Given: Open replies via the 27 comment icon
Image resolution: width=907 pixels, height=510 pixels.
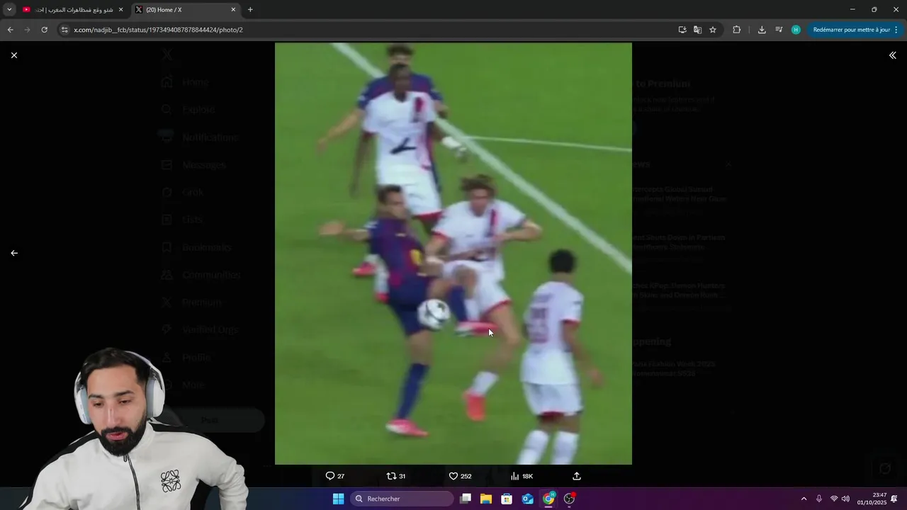Looking at the screenshot, I should click(335, 476).
